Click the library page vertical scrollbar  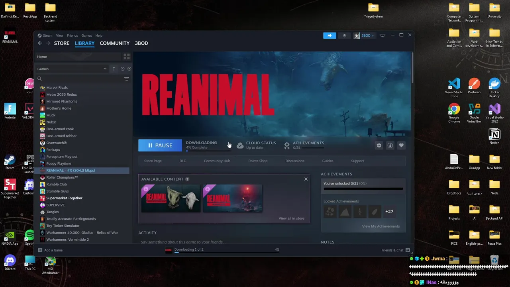click(x=412, y=68)
